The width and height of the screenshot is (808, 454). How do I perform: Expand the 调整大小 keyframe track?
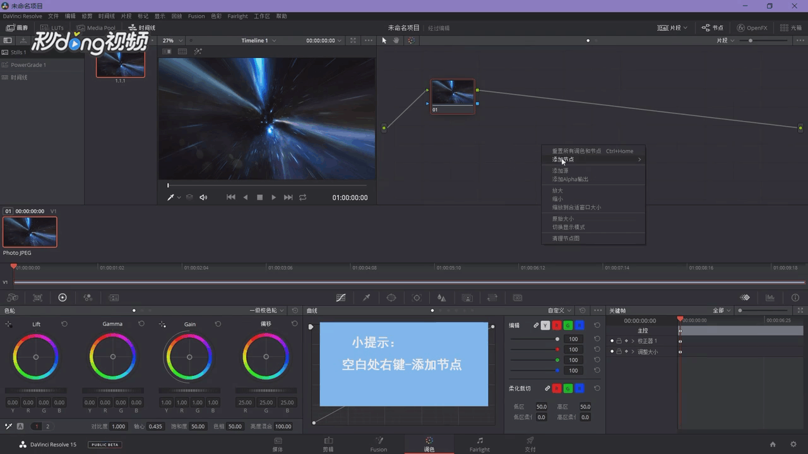pyautogui.click(x=633, y=352)
